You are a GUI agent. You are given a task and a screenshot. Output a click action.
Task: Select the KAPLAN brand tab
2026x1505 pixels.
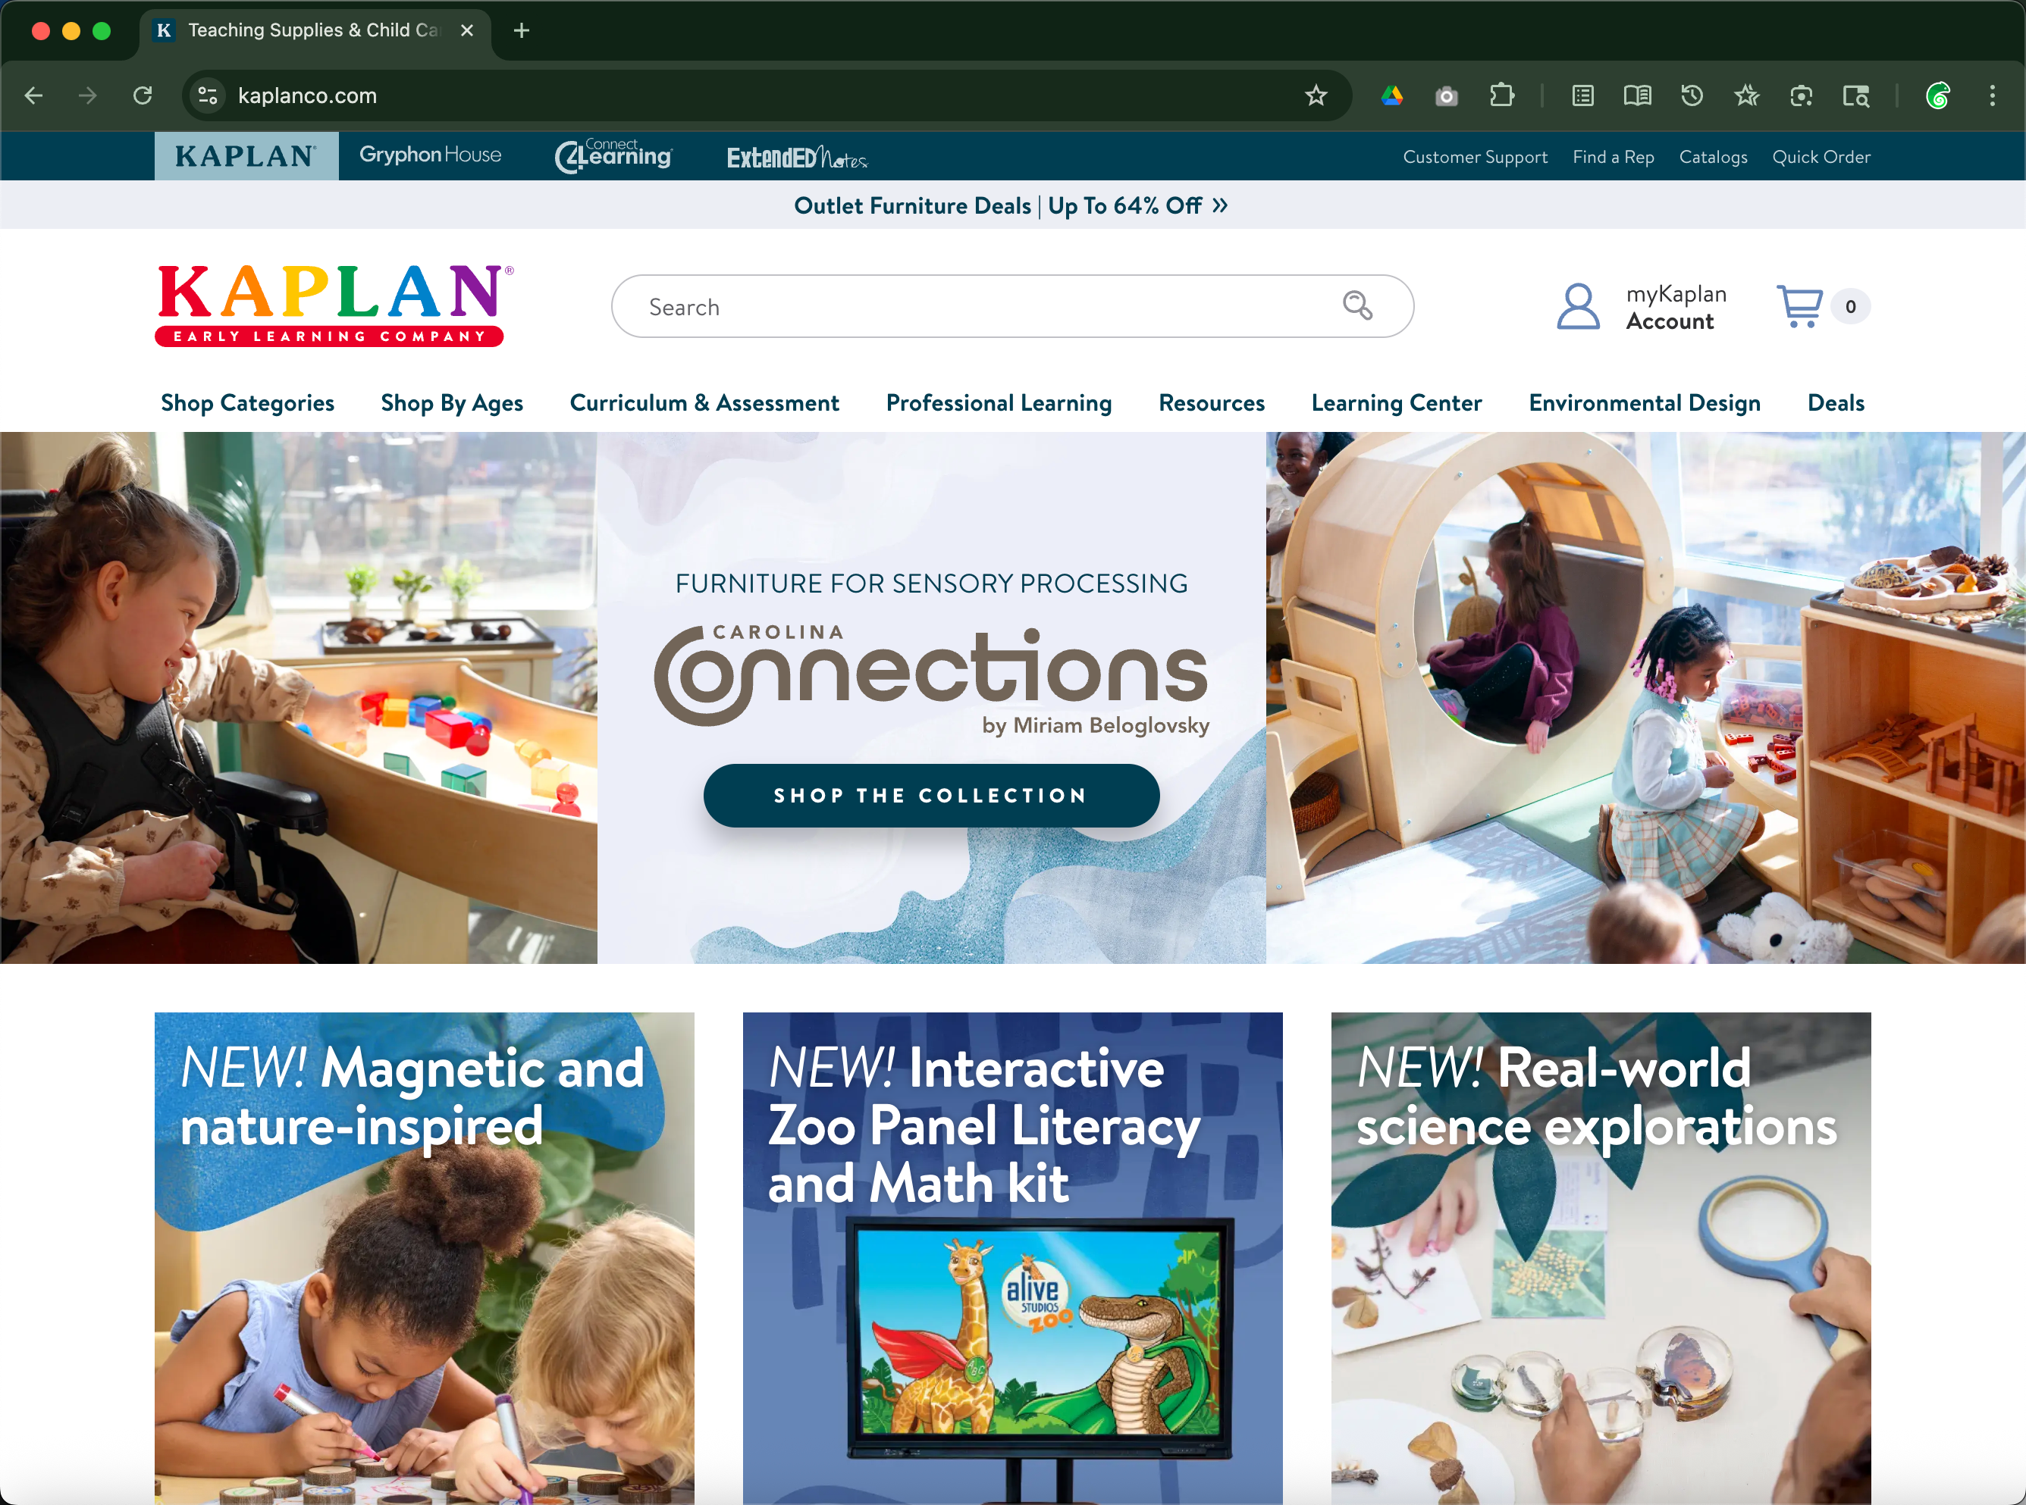(x=246, y=156)
